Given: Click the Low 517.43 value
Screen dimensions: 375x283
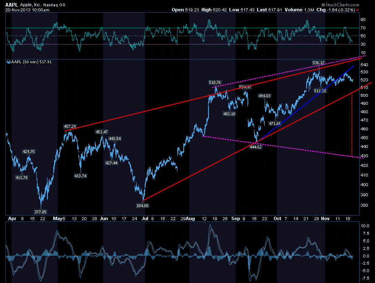Looking at the screenshot, I should pyautogui.click(x=242, y=10).
